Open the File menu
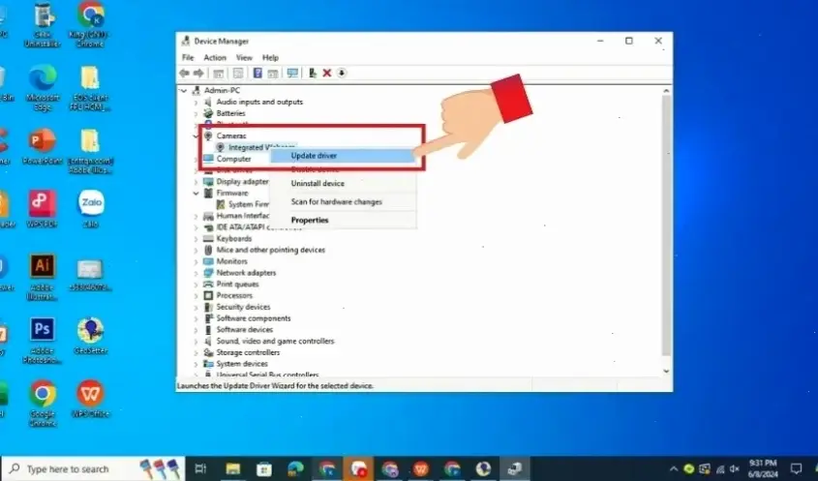 coord(188,57)
